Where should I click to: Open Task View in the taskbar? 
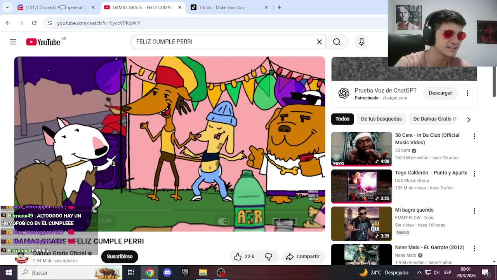pyautogui.click(x=131, y=273)
